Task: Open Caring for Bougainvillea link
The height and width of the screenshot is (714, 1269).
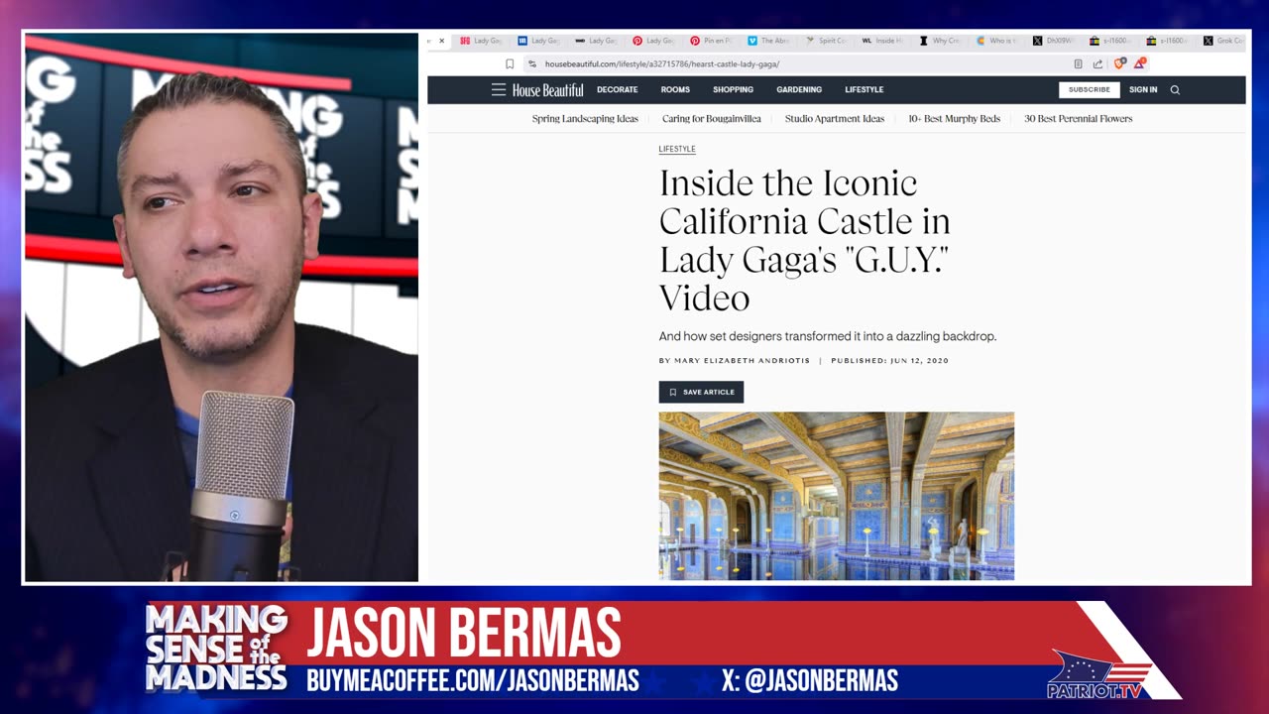Action: coord(712,119)
